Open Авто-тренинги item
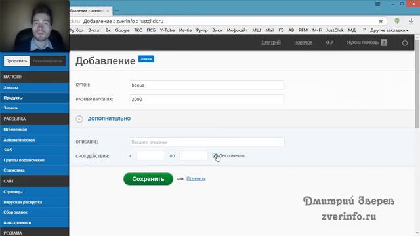This screenshot has height=236, width=420. click(35, 222)
